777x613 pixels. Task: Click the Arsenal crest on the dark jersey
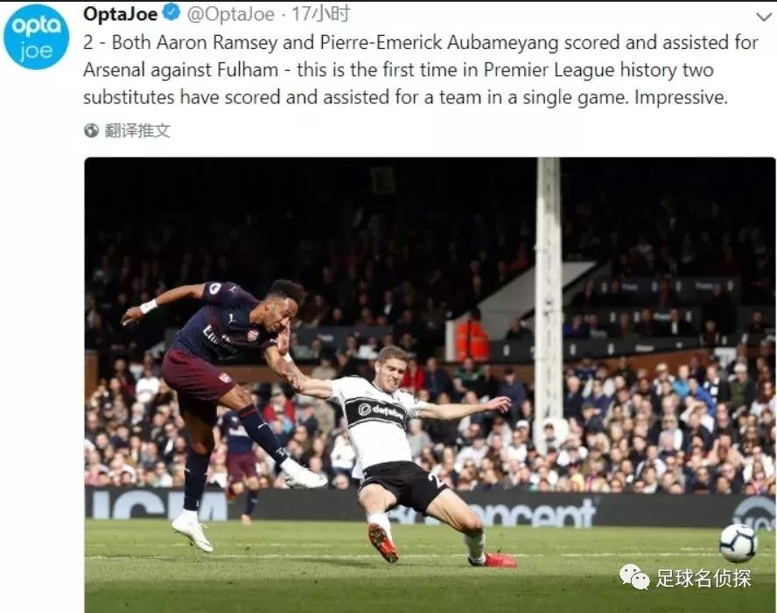coord(253,335)
